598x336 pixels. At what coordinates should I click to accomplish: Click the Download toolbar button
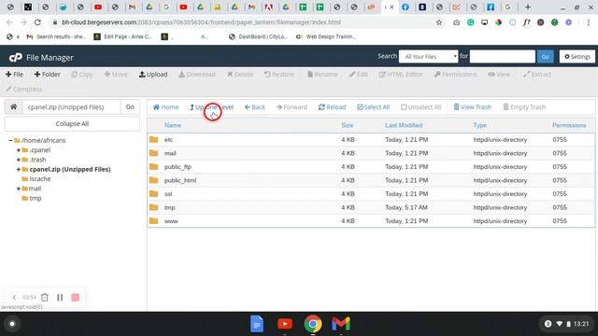coord(197,75)
